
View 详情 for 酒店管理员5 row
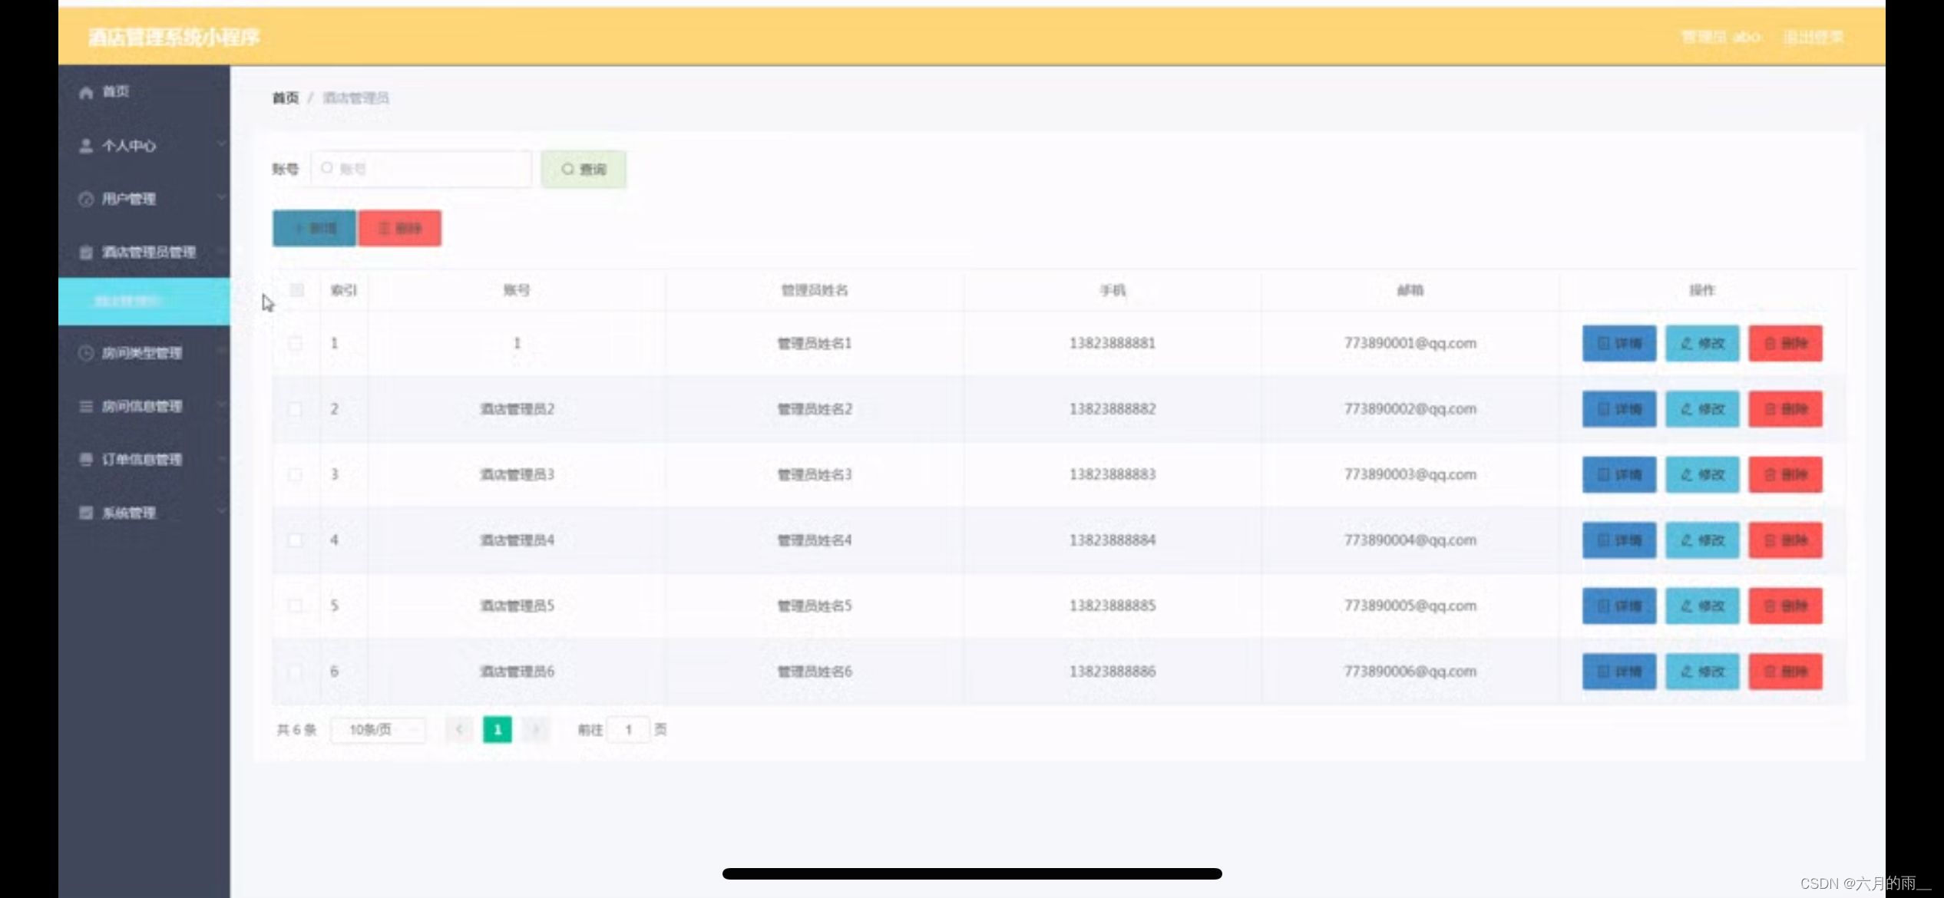pos(1619,606)
